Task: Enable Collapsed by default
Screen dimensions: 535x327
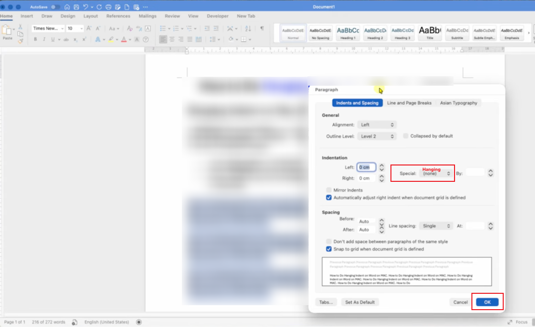Action: tap(405, 136)
